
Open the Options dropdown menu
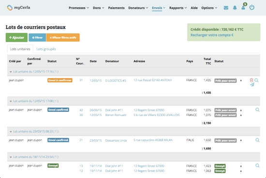coord(209,8)
